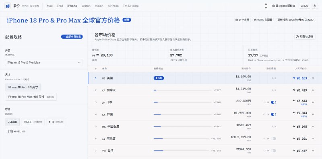This screenshot has height=159, width=322.
Task: Open the iPhone 18 Pro & Pro Max product dropdown
Action: (x=44, y=63)
